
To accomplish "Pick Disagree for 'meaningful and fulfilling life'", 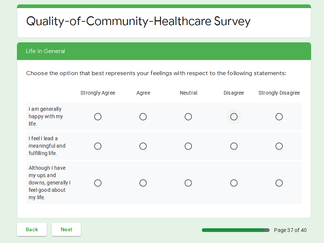I will tap(234, 146).
